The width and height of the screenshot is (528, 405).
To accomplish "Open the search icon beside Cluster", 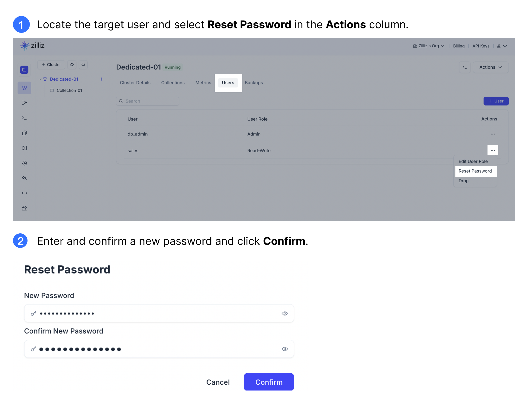I will [83, 65].
